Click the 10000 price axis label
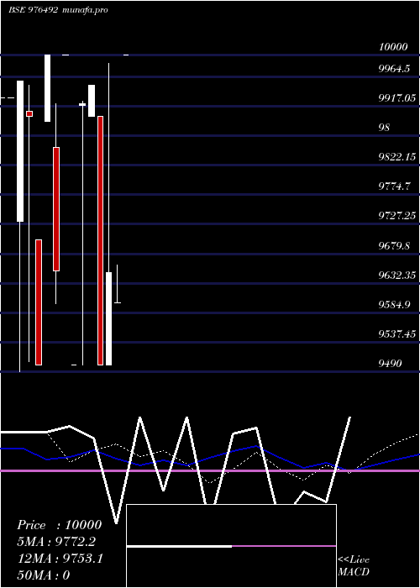The height and width of the screenshot is (588, 420). [393, 47]
